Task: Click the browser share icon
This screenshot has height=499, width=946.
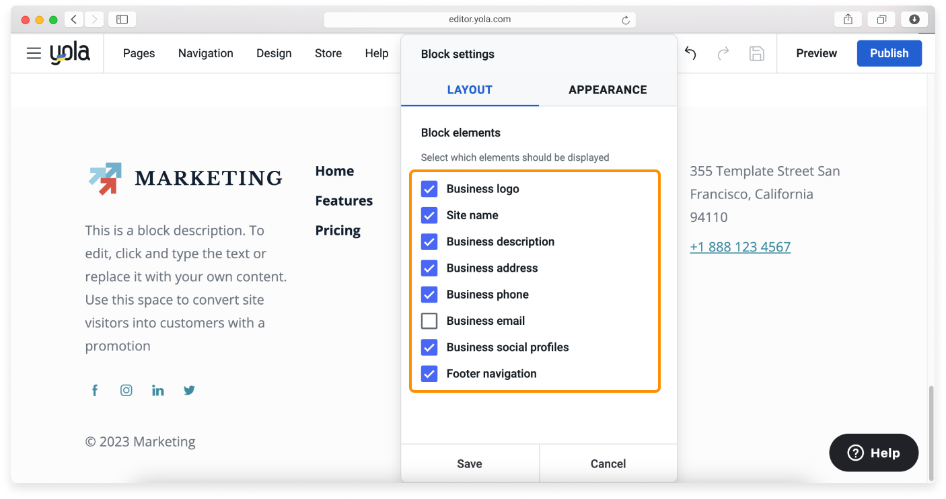Action: pos(848,20)
